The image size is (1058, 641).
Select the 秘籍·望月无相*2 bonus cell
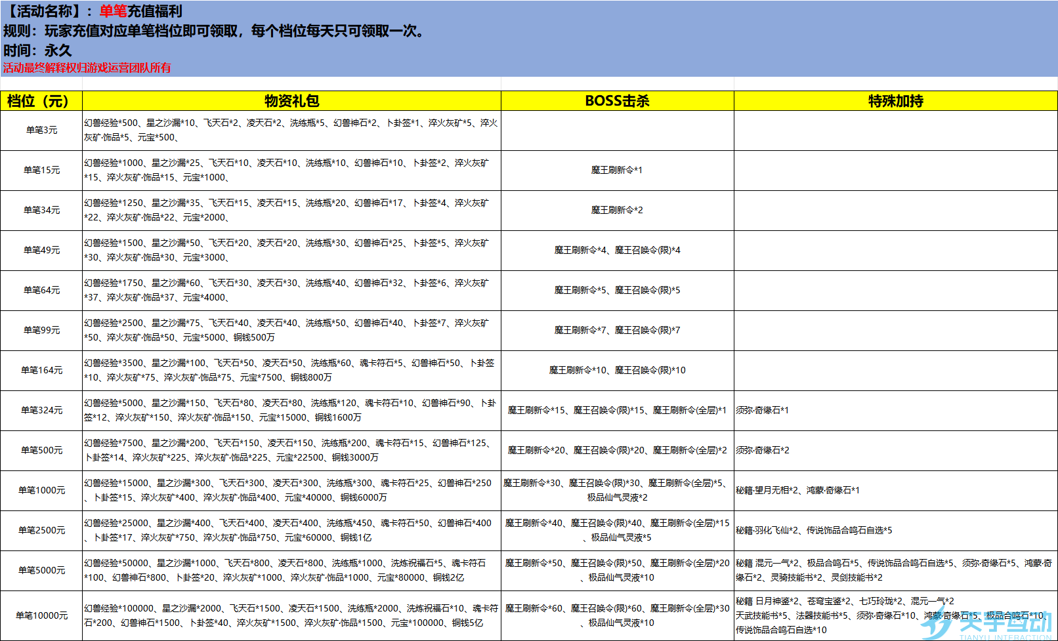pos(895,491)
